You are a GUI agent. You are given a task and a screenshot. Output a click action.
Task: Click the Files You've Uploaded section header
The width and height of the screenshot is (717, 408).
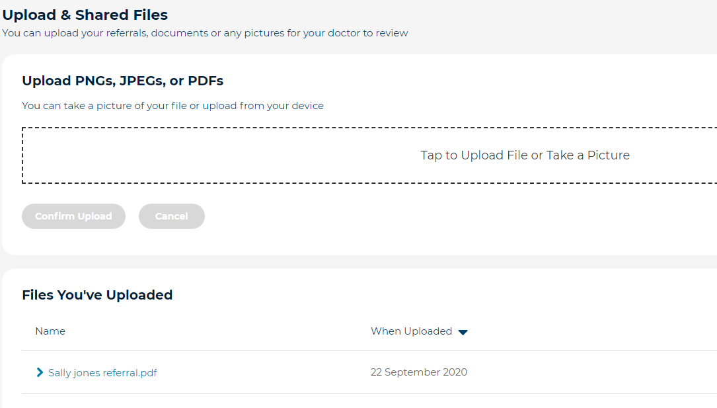click(x=97, y=295)
